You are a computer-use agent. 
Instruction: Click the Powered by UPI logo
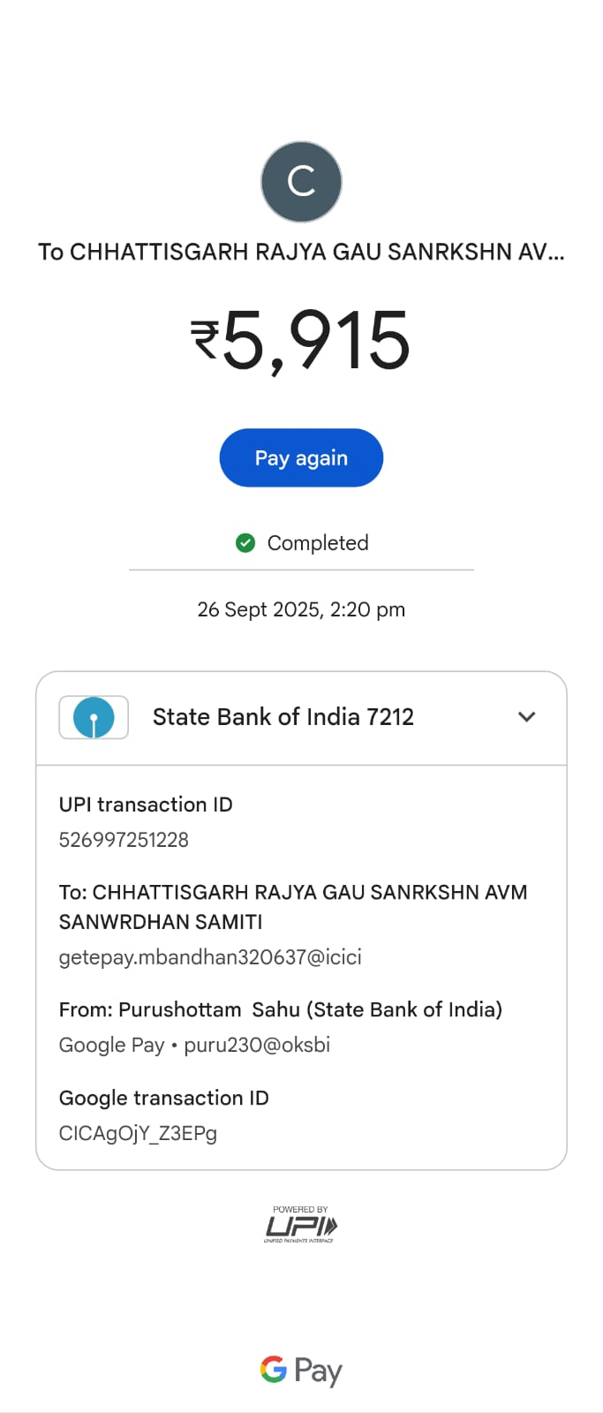point(301,1225)
